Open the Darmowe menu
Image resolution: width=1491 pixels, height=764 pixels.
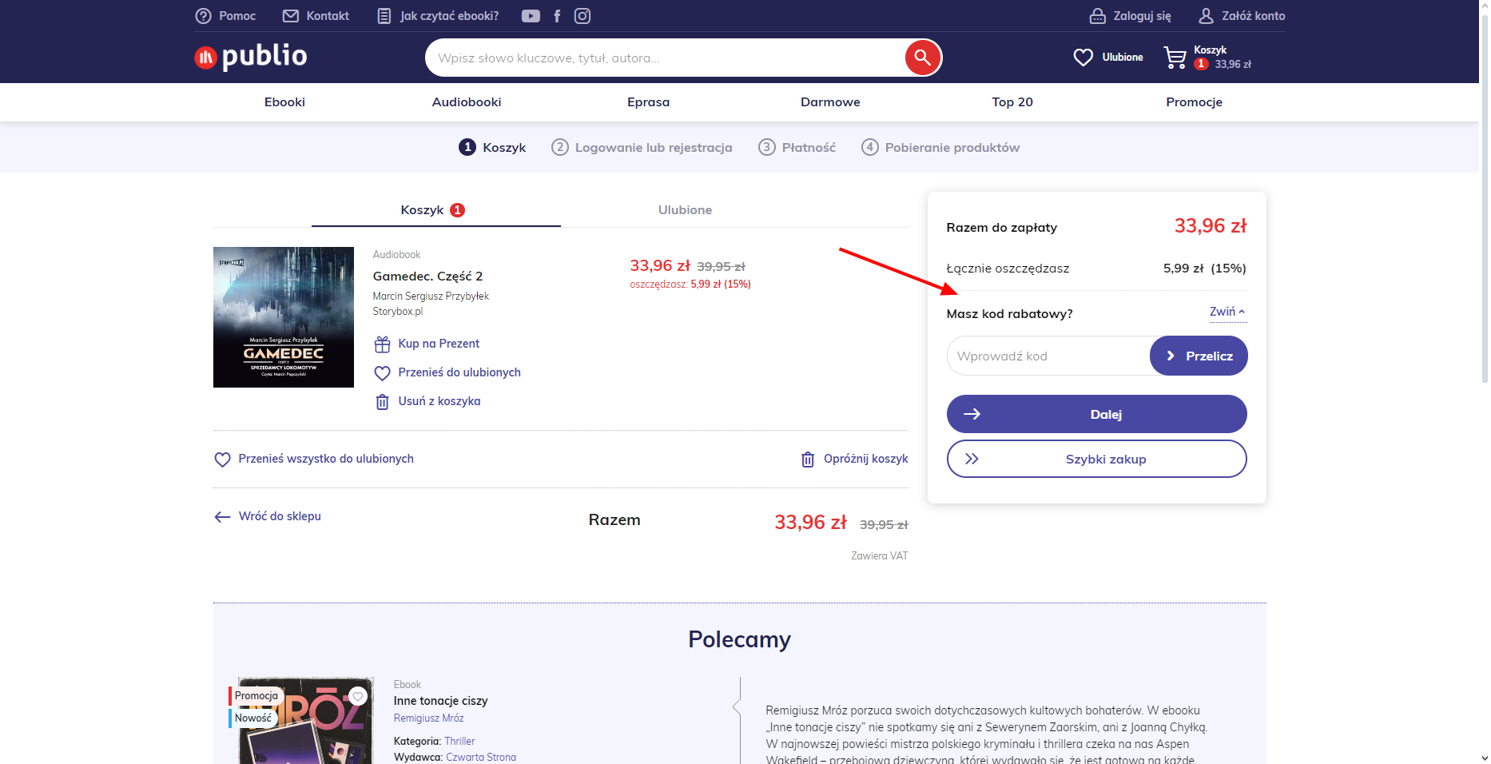point(830,102)
